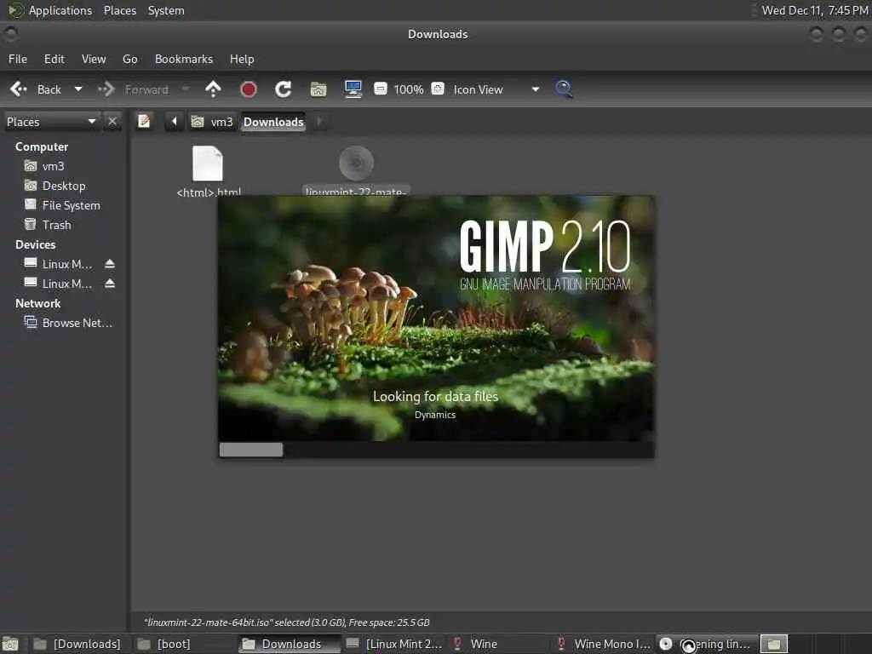Open the System panel menu

click(x=166, y=10)
